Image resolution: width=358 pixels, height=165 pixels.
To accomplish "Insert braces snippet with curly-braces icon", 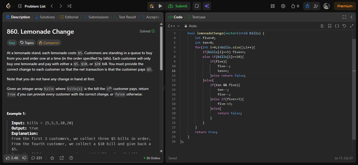I will [337, 26].
